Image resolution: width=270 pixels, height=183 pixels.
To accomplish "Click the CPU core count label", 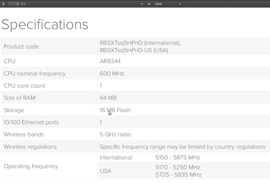I will [24, 86].
